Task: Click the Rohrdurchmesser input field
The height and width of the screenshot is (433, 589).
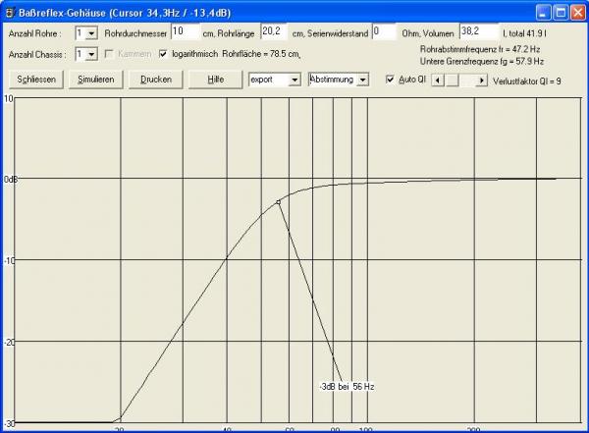Action: (x=179, y=31)
